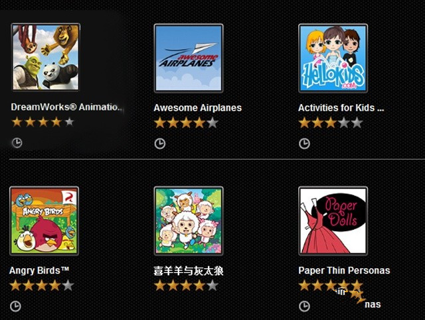
Task: Select the HelloKids Activities for Kids icon
Action: coord(333,58)
